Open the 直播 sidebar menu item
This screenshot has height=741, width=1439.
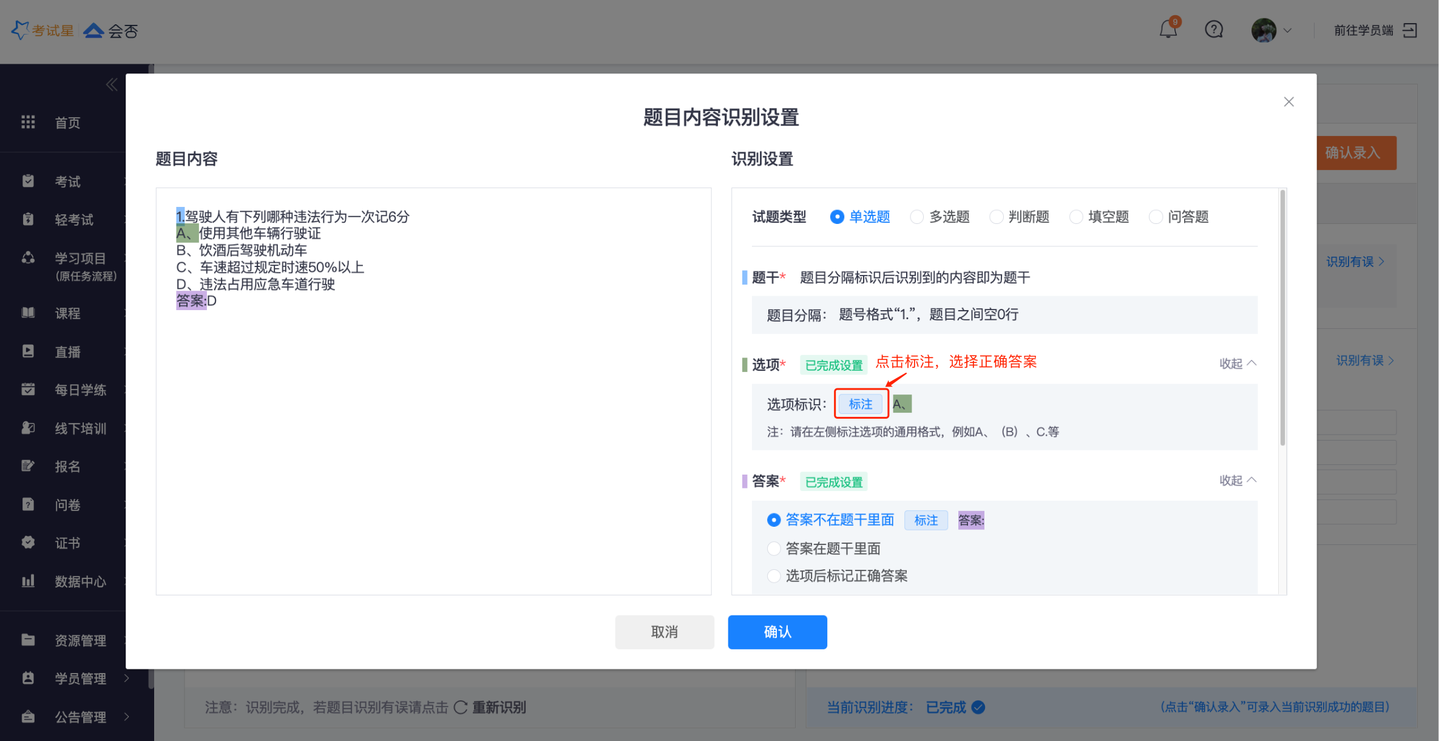pos(67,351)
